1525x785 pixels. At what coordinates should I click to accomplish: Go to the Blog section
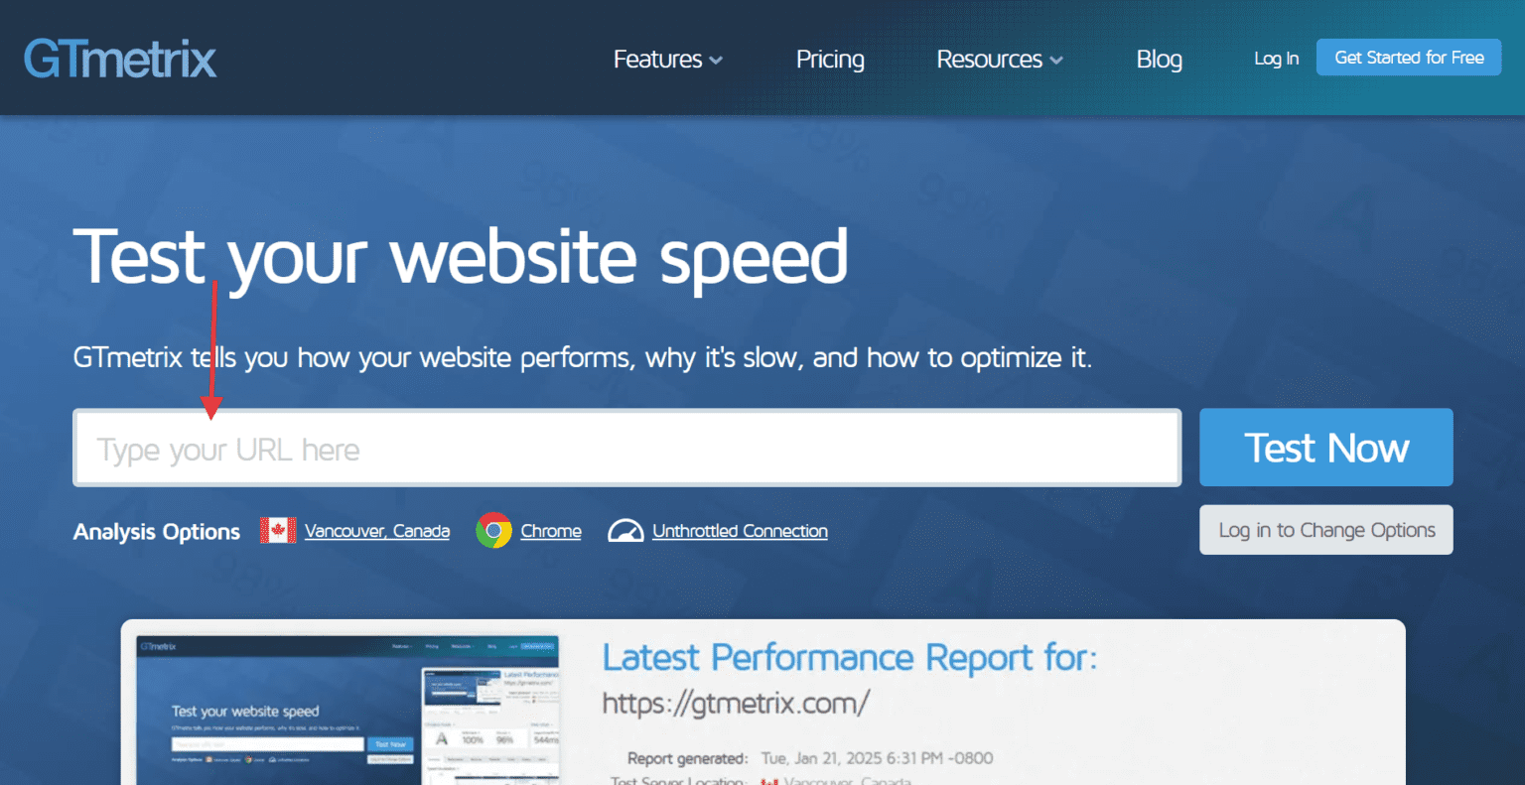tap(1159, 59)
